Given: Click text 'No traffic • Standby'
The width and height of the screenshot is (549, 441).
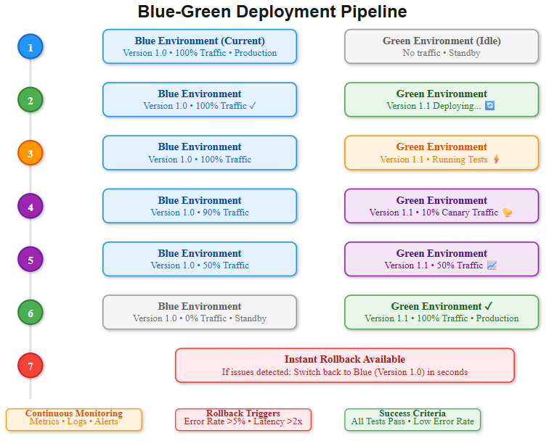Looking at the screenshot, I should point(442,53).
